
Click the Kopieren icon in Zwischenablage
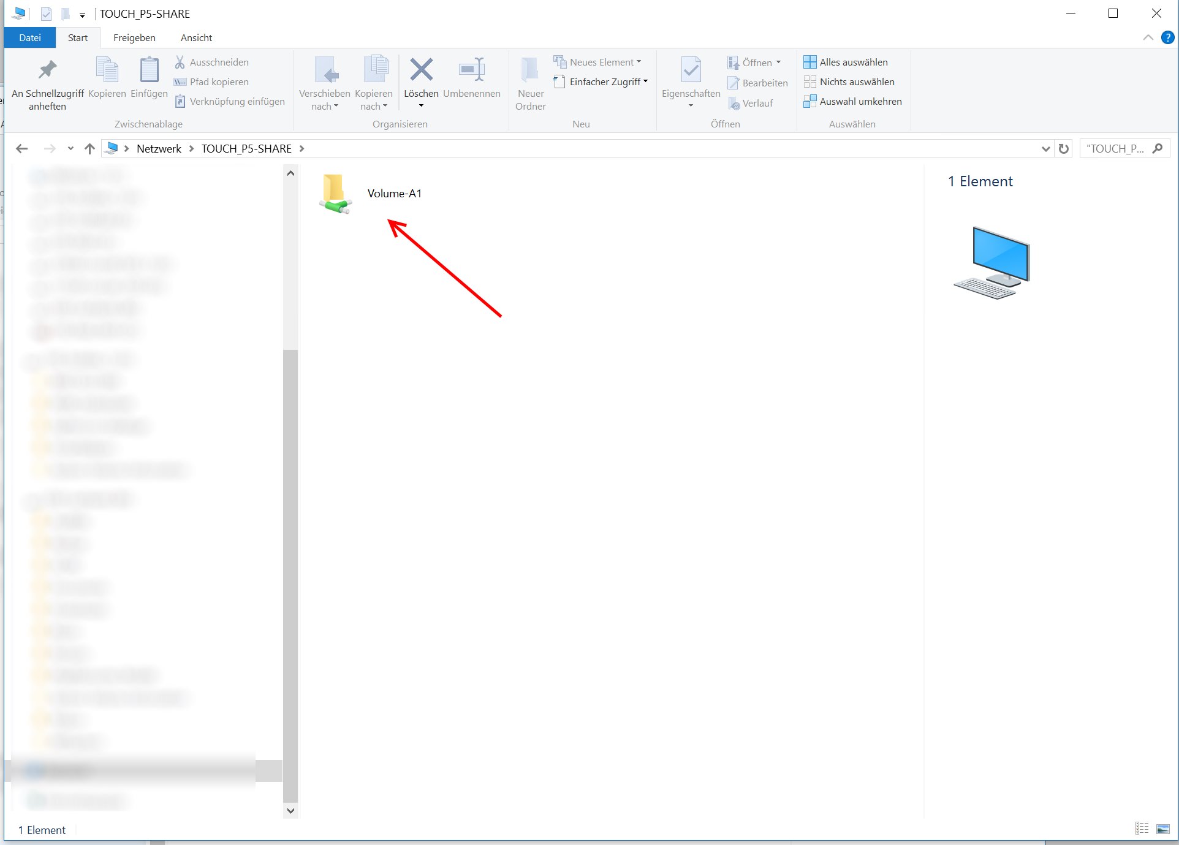click(107, 70)
